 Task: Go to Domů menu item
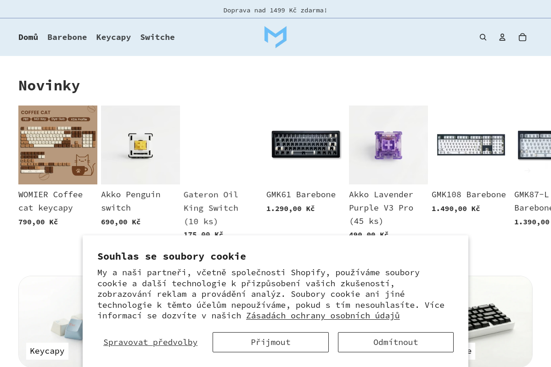[x=28, y=37]
